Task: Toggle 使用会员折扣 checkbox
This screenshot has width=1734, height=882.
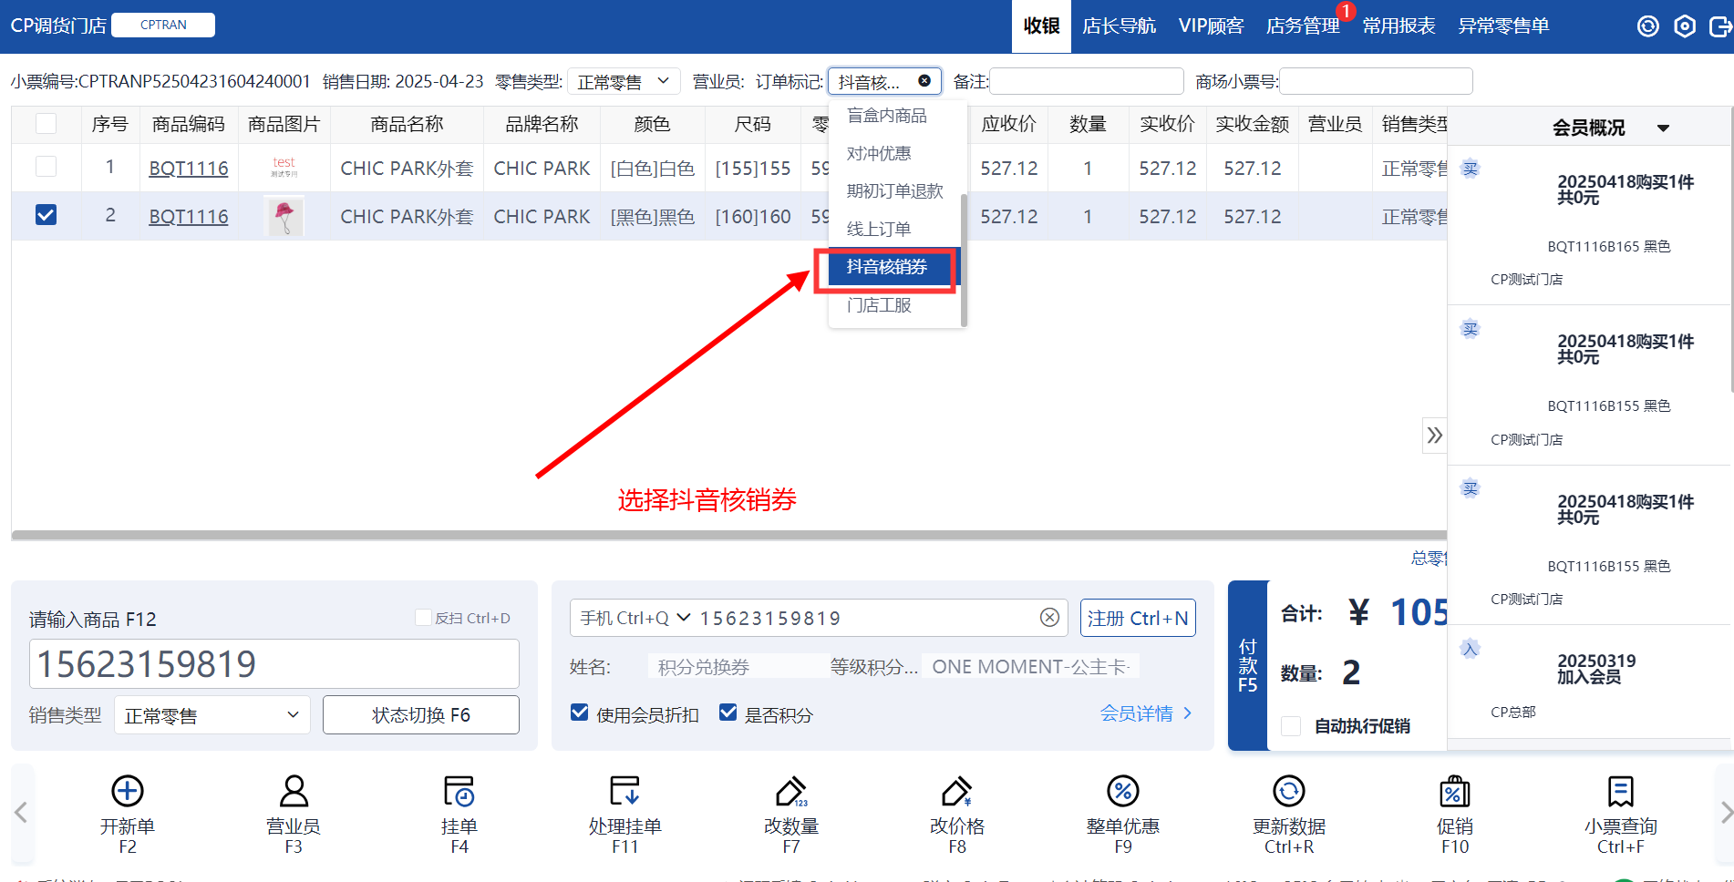Action: 580,713
